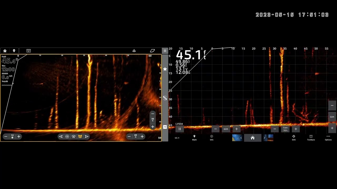
Task: Raise the gain above 70%
Action: click(x=296, y=129)
